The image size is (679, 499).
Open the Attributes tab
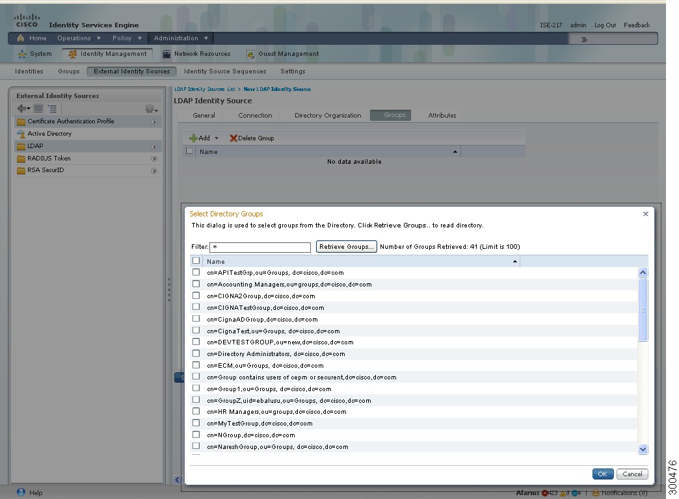(x=442, y=116)
